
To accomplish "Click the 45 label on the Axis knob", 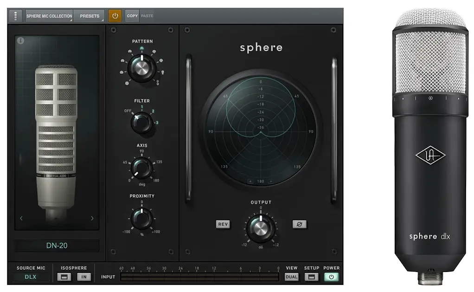I will (x=125, y=162).
